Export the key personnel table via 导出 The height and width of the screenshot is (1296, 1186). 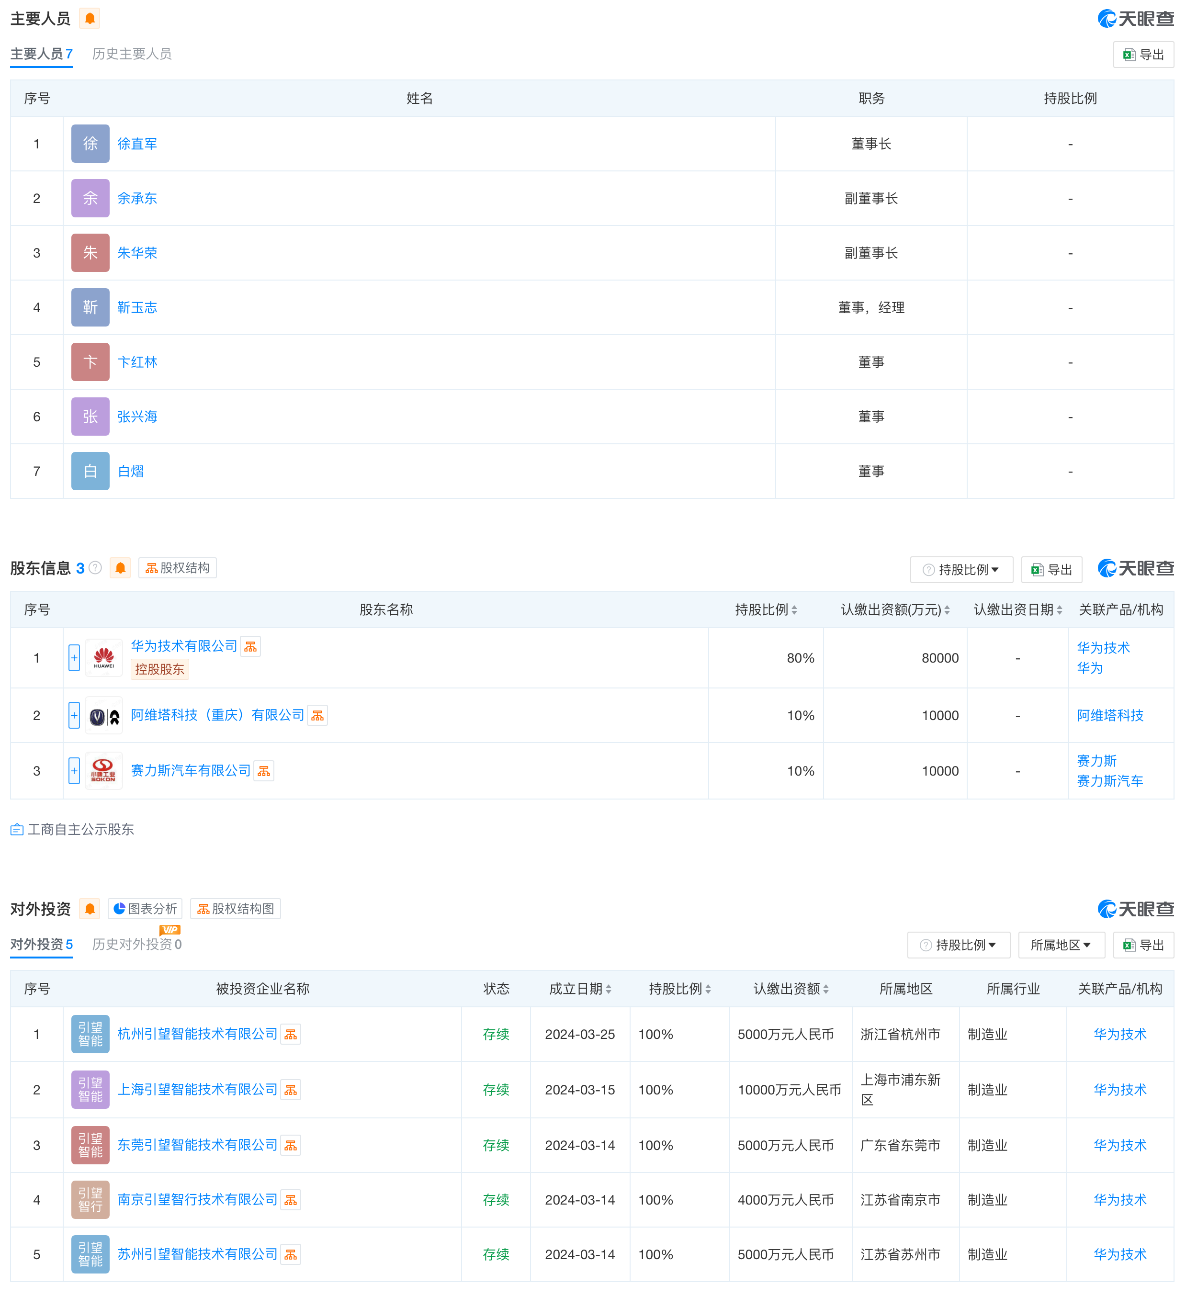click(x=1143, y=55)
